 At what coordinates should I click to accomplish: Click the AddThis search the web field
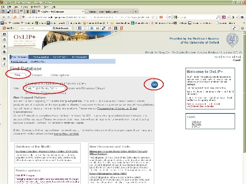click(x=35, y=28)
